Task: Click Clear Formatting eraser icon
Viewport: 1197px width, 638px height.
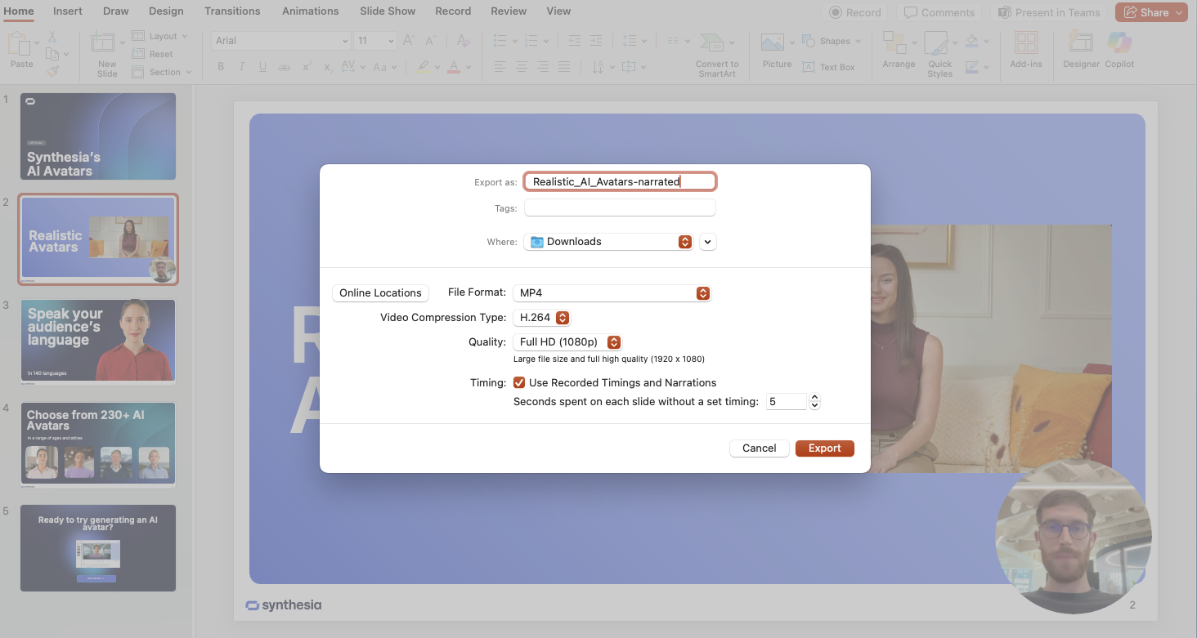Action: 464,41
